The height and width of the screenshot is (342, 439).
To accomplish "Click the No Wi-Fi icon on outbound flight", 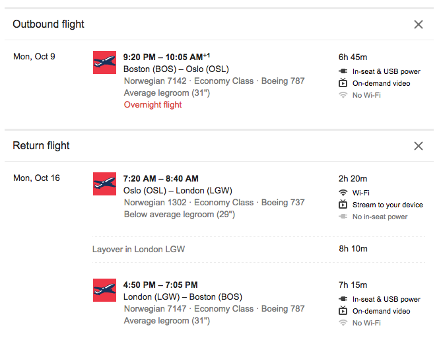I will pyautogui.click(x=343, y=95).
